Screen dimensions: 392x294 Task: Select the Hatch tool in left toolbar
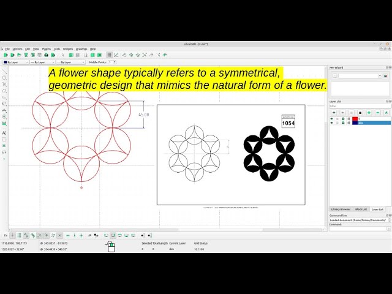pyautogui.click(x=4, y=139)
